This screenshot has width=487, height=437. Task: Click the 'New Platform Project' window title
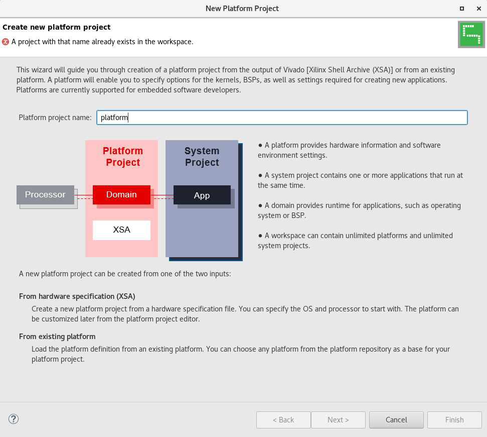coord(242,9)
